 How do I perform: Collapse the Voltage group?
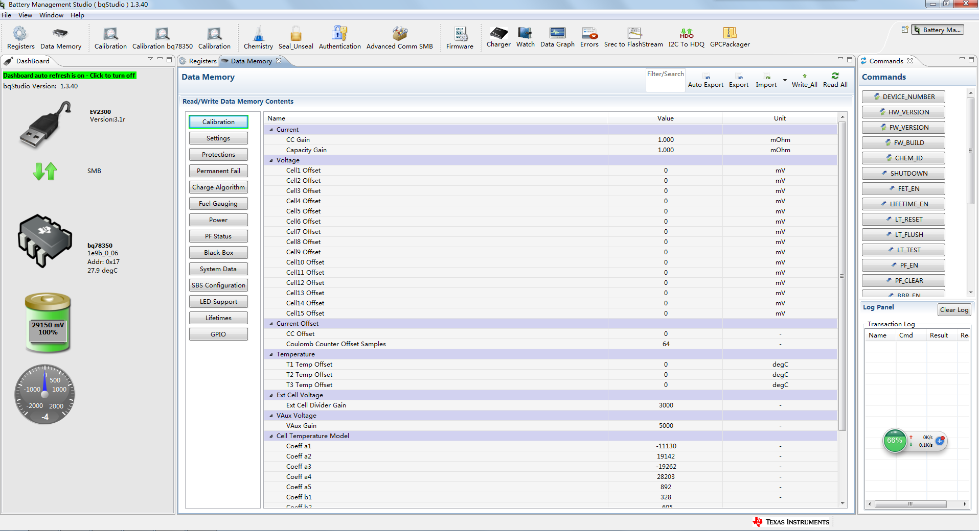(x=271, y=160)
